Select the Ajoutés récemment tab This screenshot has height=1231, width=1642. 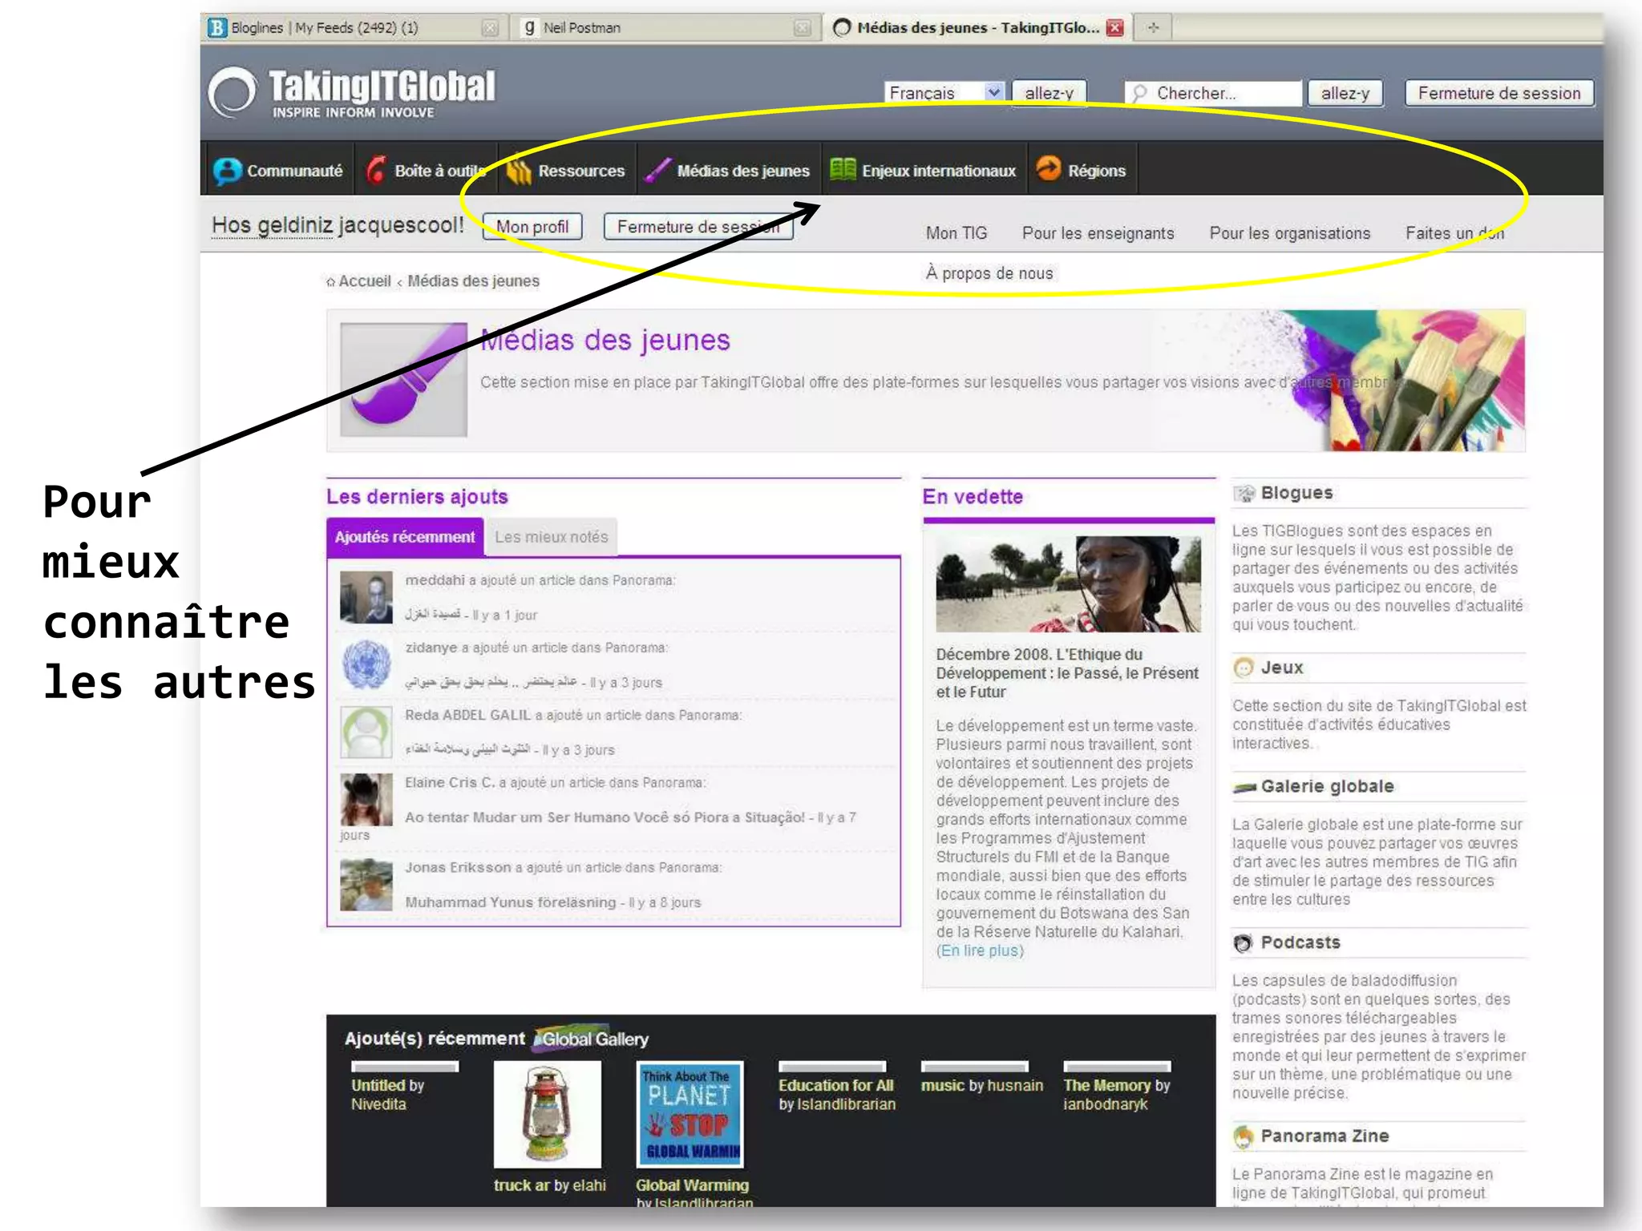[405, 537]
